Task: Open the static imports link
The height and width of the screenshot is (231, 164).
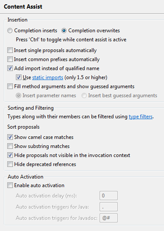Action: [48, 77]
